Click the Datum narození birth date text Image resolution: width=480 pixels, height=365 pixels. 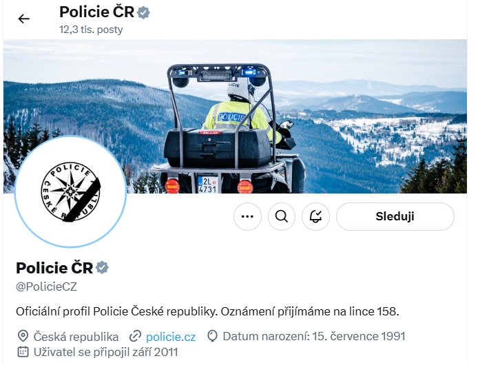pos(314,336)
